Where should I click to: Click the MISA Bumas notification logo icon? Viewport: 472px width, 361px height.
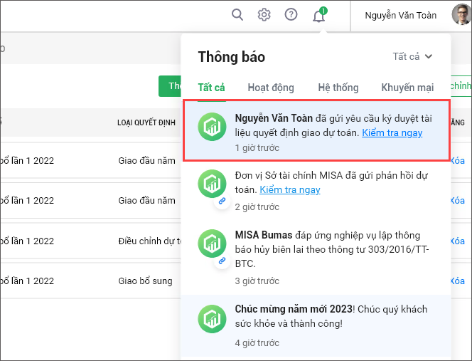coord(213,243)
